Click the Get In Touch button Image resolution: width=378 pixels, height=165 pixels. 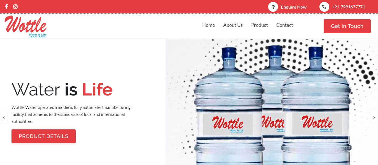coord(347,26)
